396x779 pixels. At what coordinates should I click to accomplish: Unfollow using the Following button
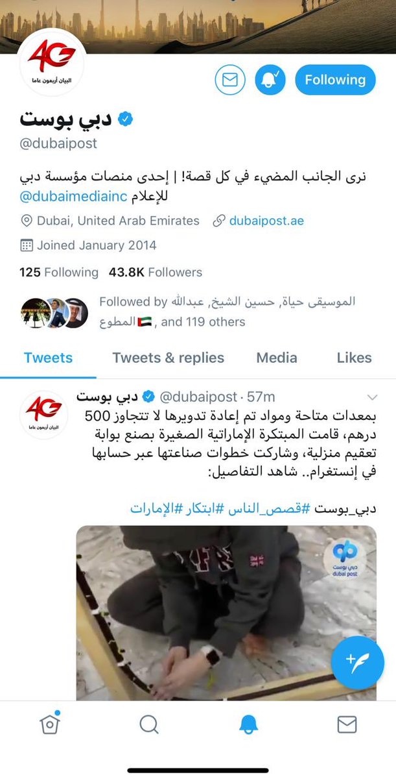pos(335,80)
